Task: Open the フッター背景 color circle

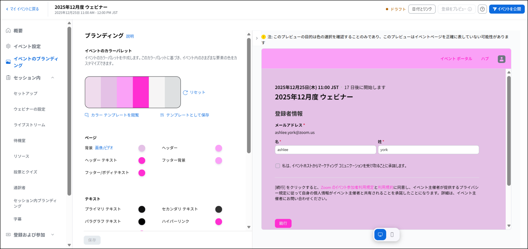Action: (x=219, y=161)
